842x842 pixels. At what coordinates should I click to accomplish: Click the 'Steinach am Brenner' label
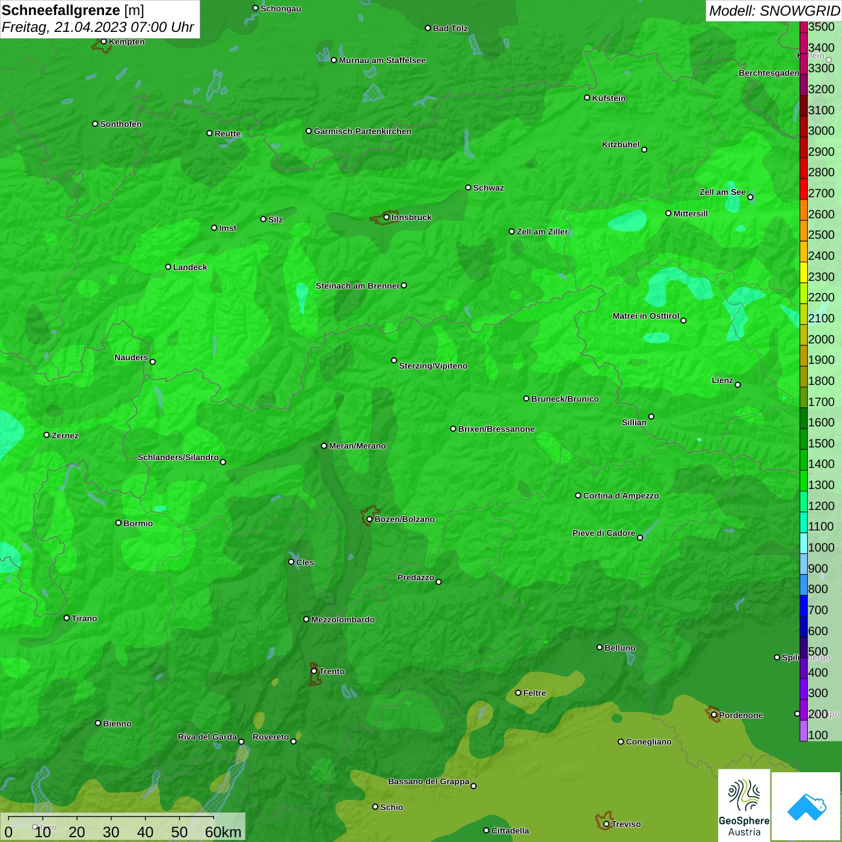click(x=358, y=286)
